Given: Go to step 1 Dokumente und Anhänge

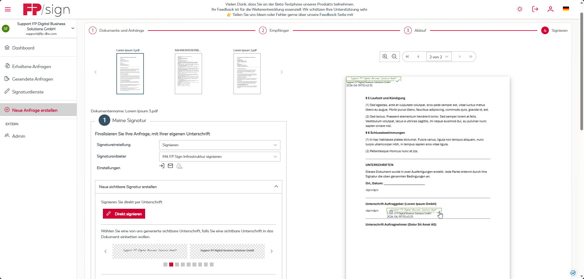Looking at the screenshot, I should (117, 31).
